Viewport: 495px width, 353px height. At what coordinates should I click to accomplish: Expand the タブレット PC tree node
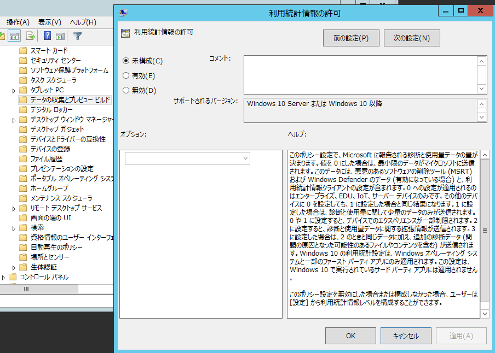pyautogui.click(x=14, y=91)
